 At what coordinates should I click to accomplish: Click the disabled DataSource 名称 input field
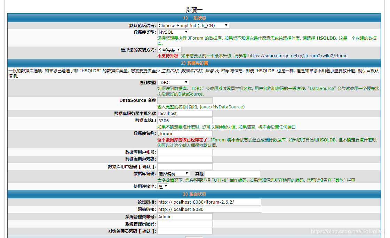click(185, 100)
